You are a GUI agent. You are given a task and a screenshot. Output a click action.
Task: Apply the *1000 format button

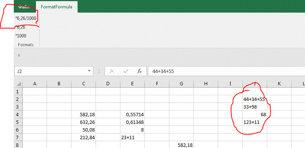coord(21,36)
